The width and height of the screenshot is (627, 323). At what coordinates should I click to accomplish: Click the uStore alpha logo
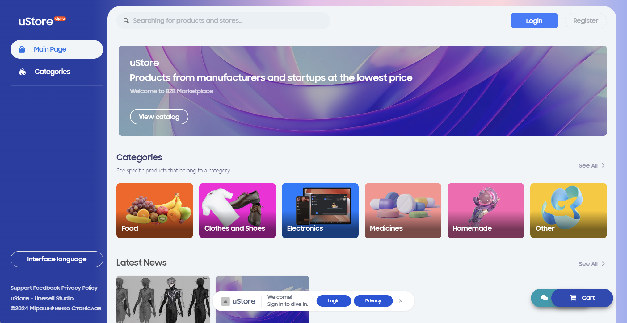42,21
